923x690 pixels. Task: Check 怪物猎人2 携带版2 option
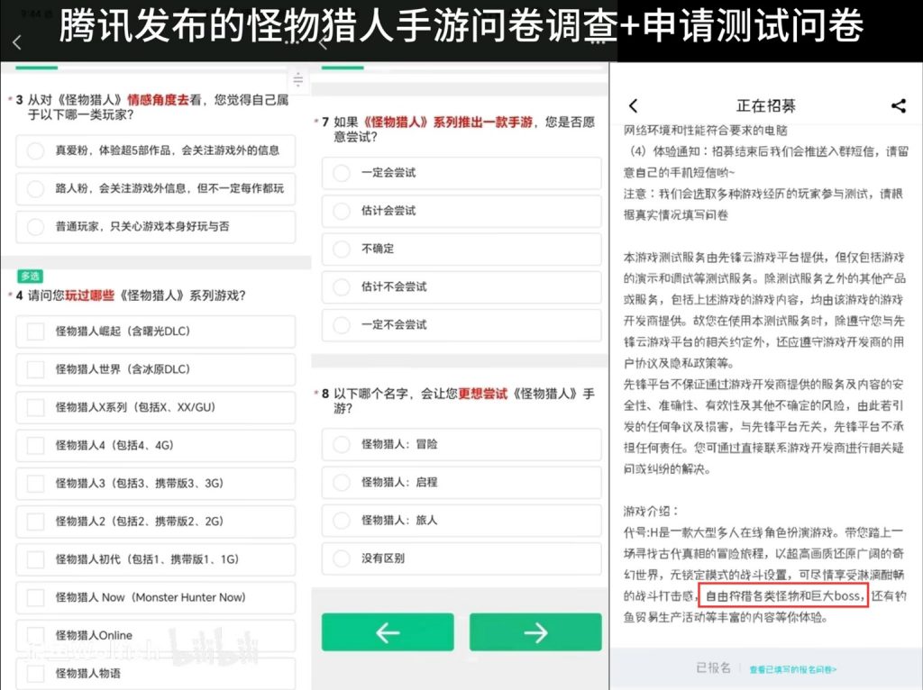(x=155, y=522)
